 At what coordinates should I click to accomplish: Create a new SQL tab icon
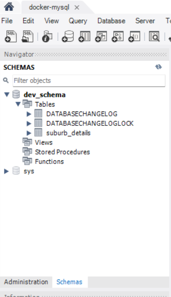point(11,37)
